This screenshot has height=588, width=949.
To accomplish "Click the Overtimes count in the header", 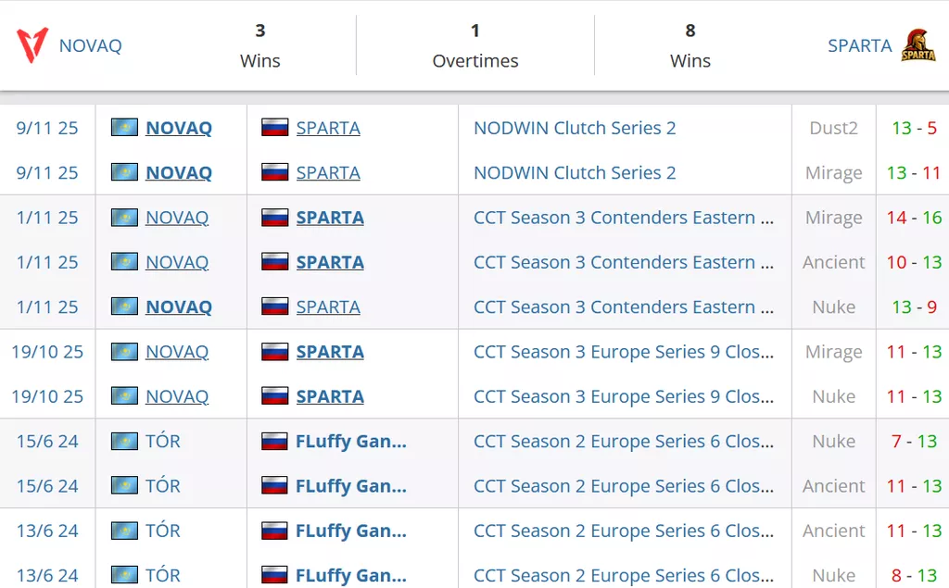I will (x=474, y=31).
